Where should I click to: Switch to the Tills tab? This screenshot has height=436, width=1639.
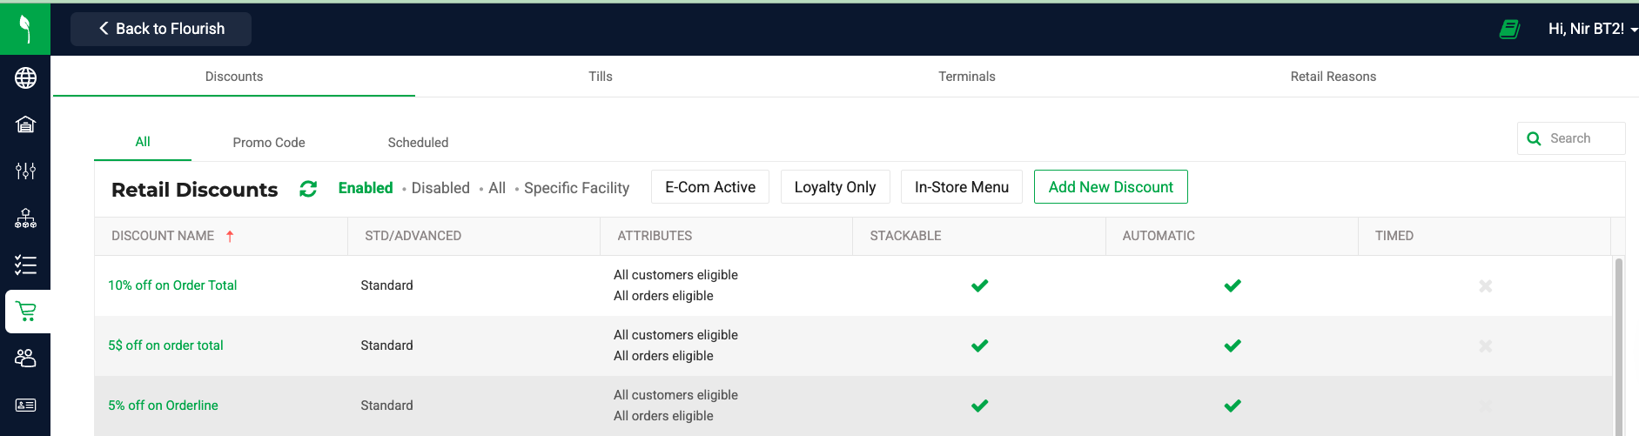tap(601, 77)
